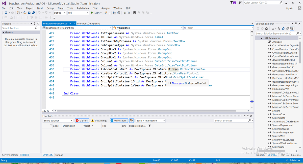The width and height of the screenshot is (303, 164).
Task: Click the Collapse All icon in Solution Explorer
Action: click(x=287, y=28)
